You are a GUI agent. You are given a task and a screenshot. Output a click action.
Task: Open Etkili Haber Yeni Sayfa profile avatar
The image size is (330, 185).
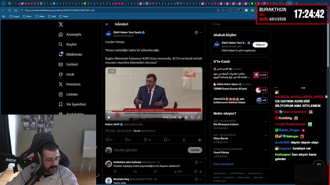(x=109, y=34)
